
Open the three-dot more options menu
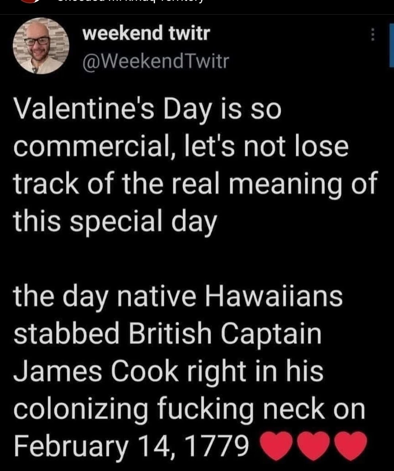click(372, 35)
